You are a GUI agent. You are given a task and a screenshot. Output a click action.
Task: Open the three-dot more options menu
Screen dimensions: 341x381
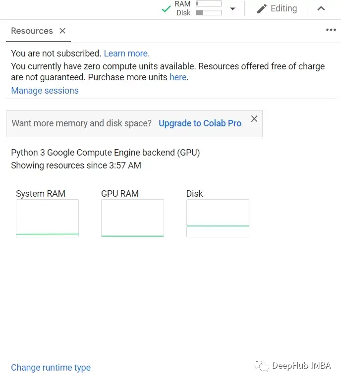(331, 30)
